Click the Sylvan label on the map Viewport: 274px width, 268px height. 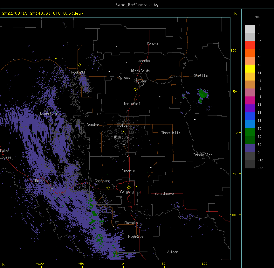pos(124,78)
